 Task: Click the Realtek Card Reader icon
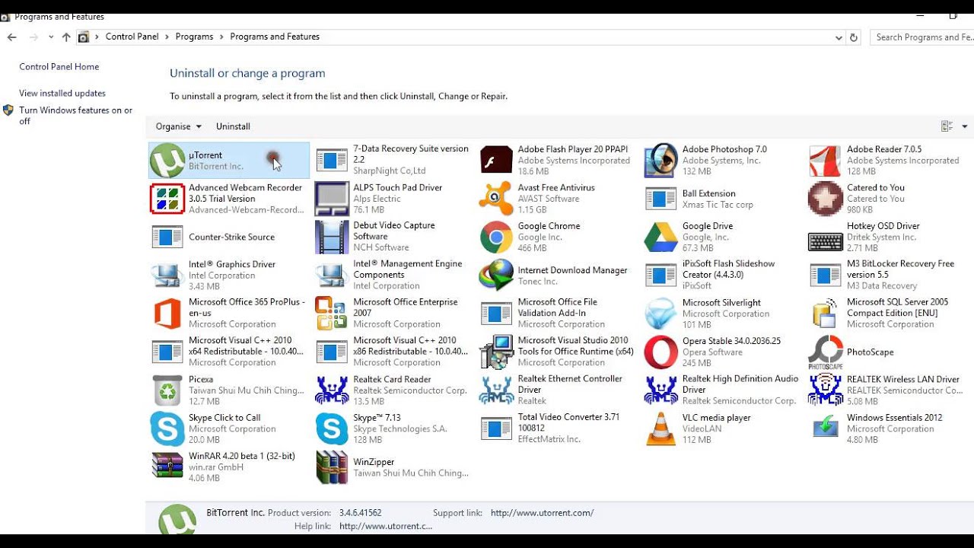point(332,390)
